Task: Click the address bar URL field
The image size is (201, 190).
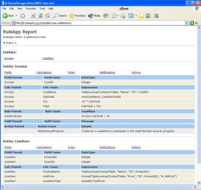Action: pos(100,23)
